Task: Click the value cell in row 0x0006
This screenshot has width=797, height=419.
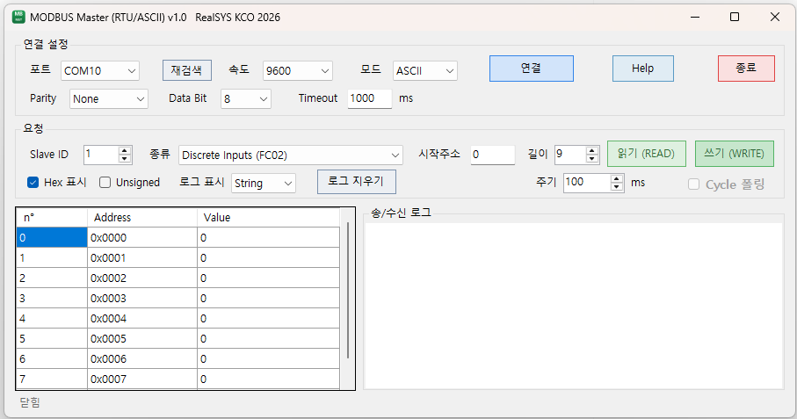Action: pos(268,359)
